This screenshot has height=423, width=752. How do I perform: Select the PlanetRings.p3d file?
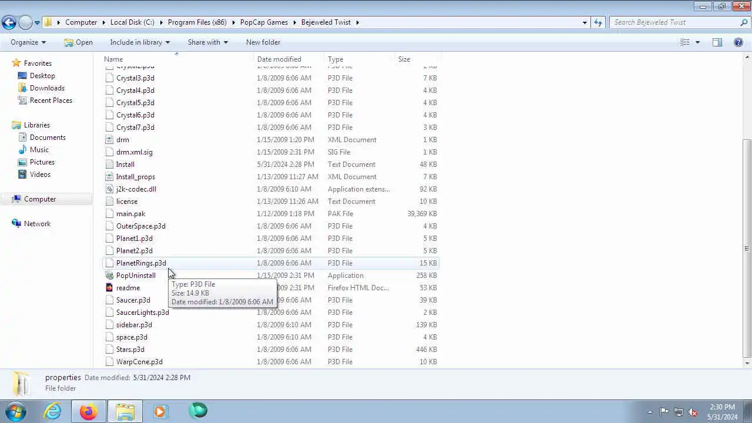[x=141, y=263]
